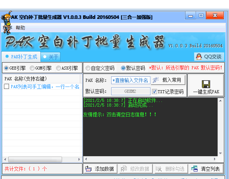Viewport: 229px width, 179px height.
Task: Close the PAK generator window
Action: pos(215,15)
